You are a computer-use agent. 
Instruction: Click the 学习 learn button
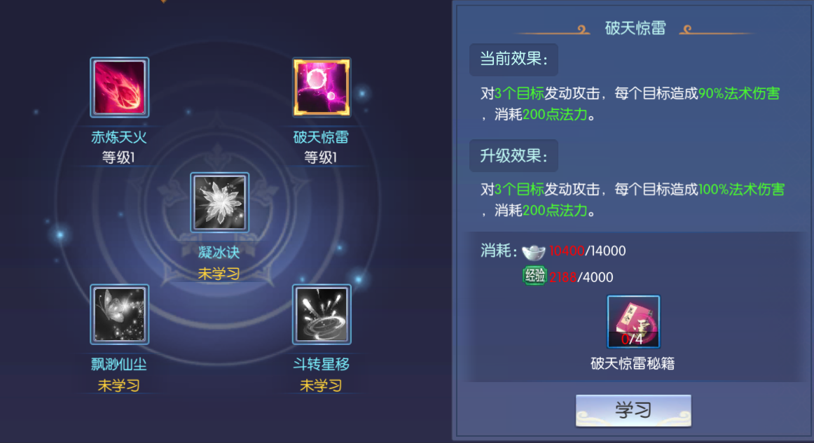tap(633, 410)
